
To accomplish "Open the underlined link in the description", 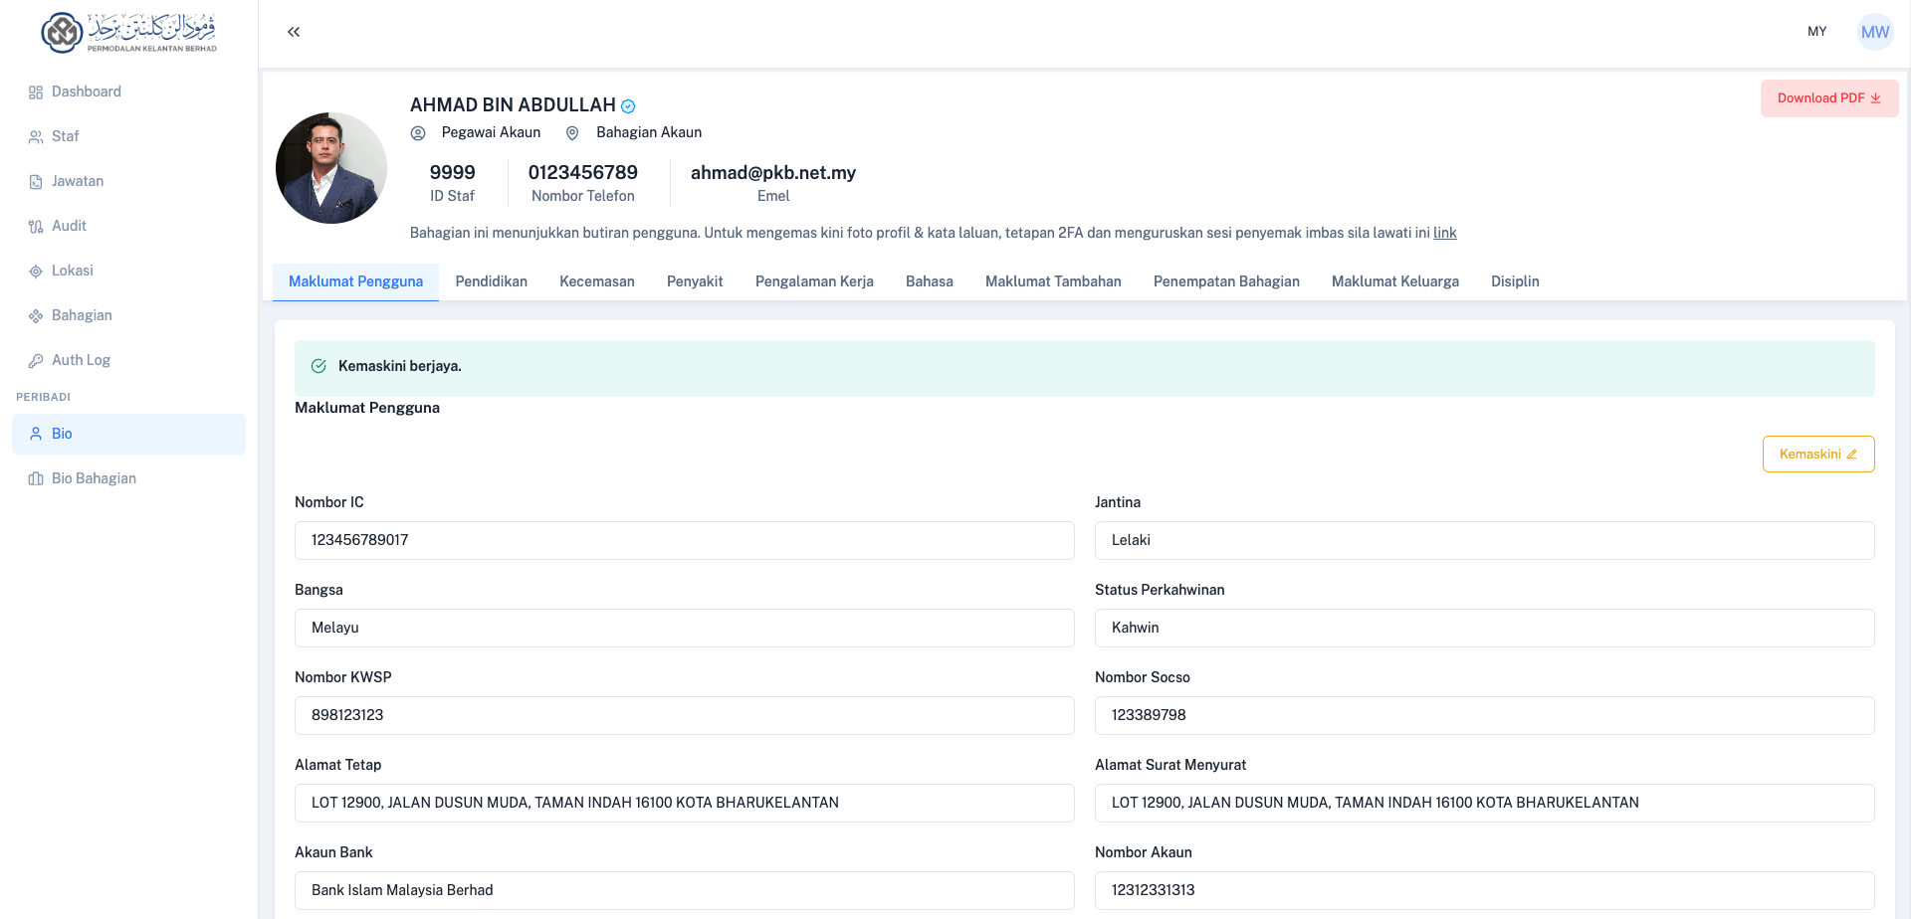I will click(x=1445, y=233).
